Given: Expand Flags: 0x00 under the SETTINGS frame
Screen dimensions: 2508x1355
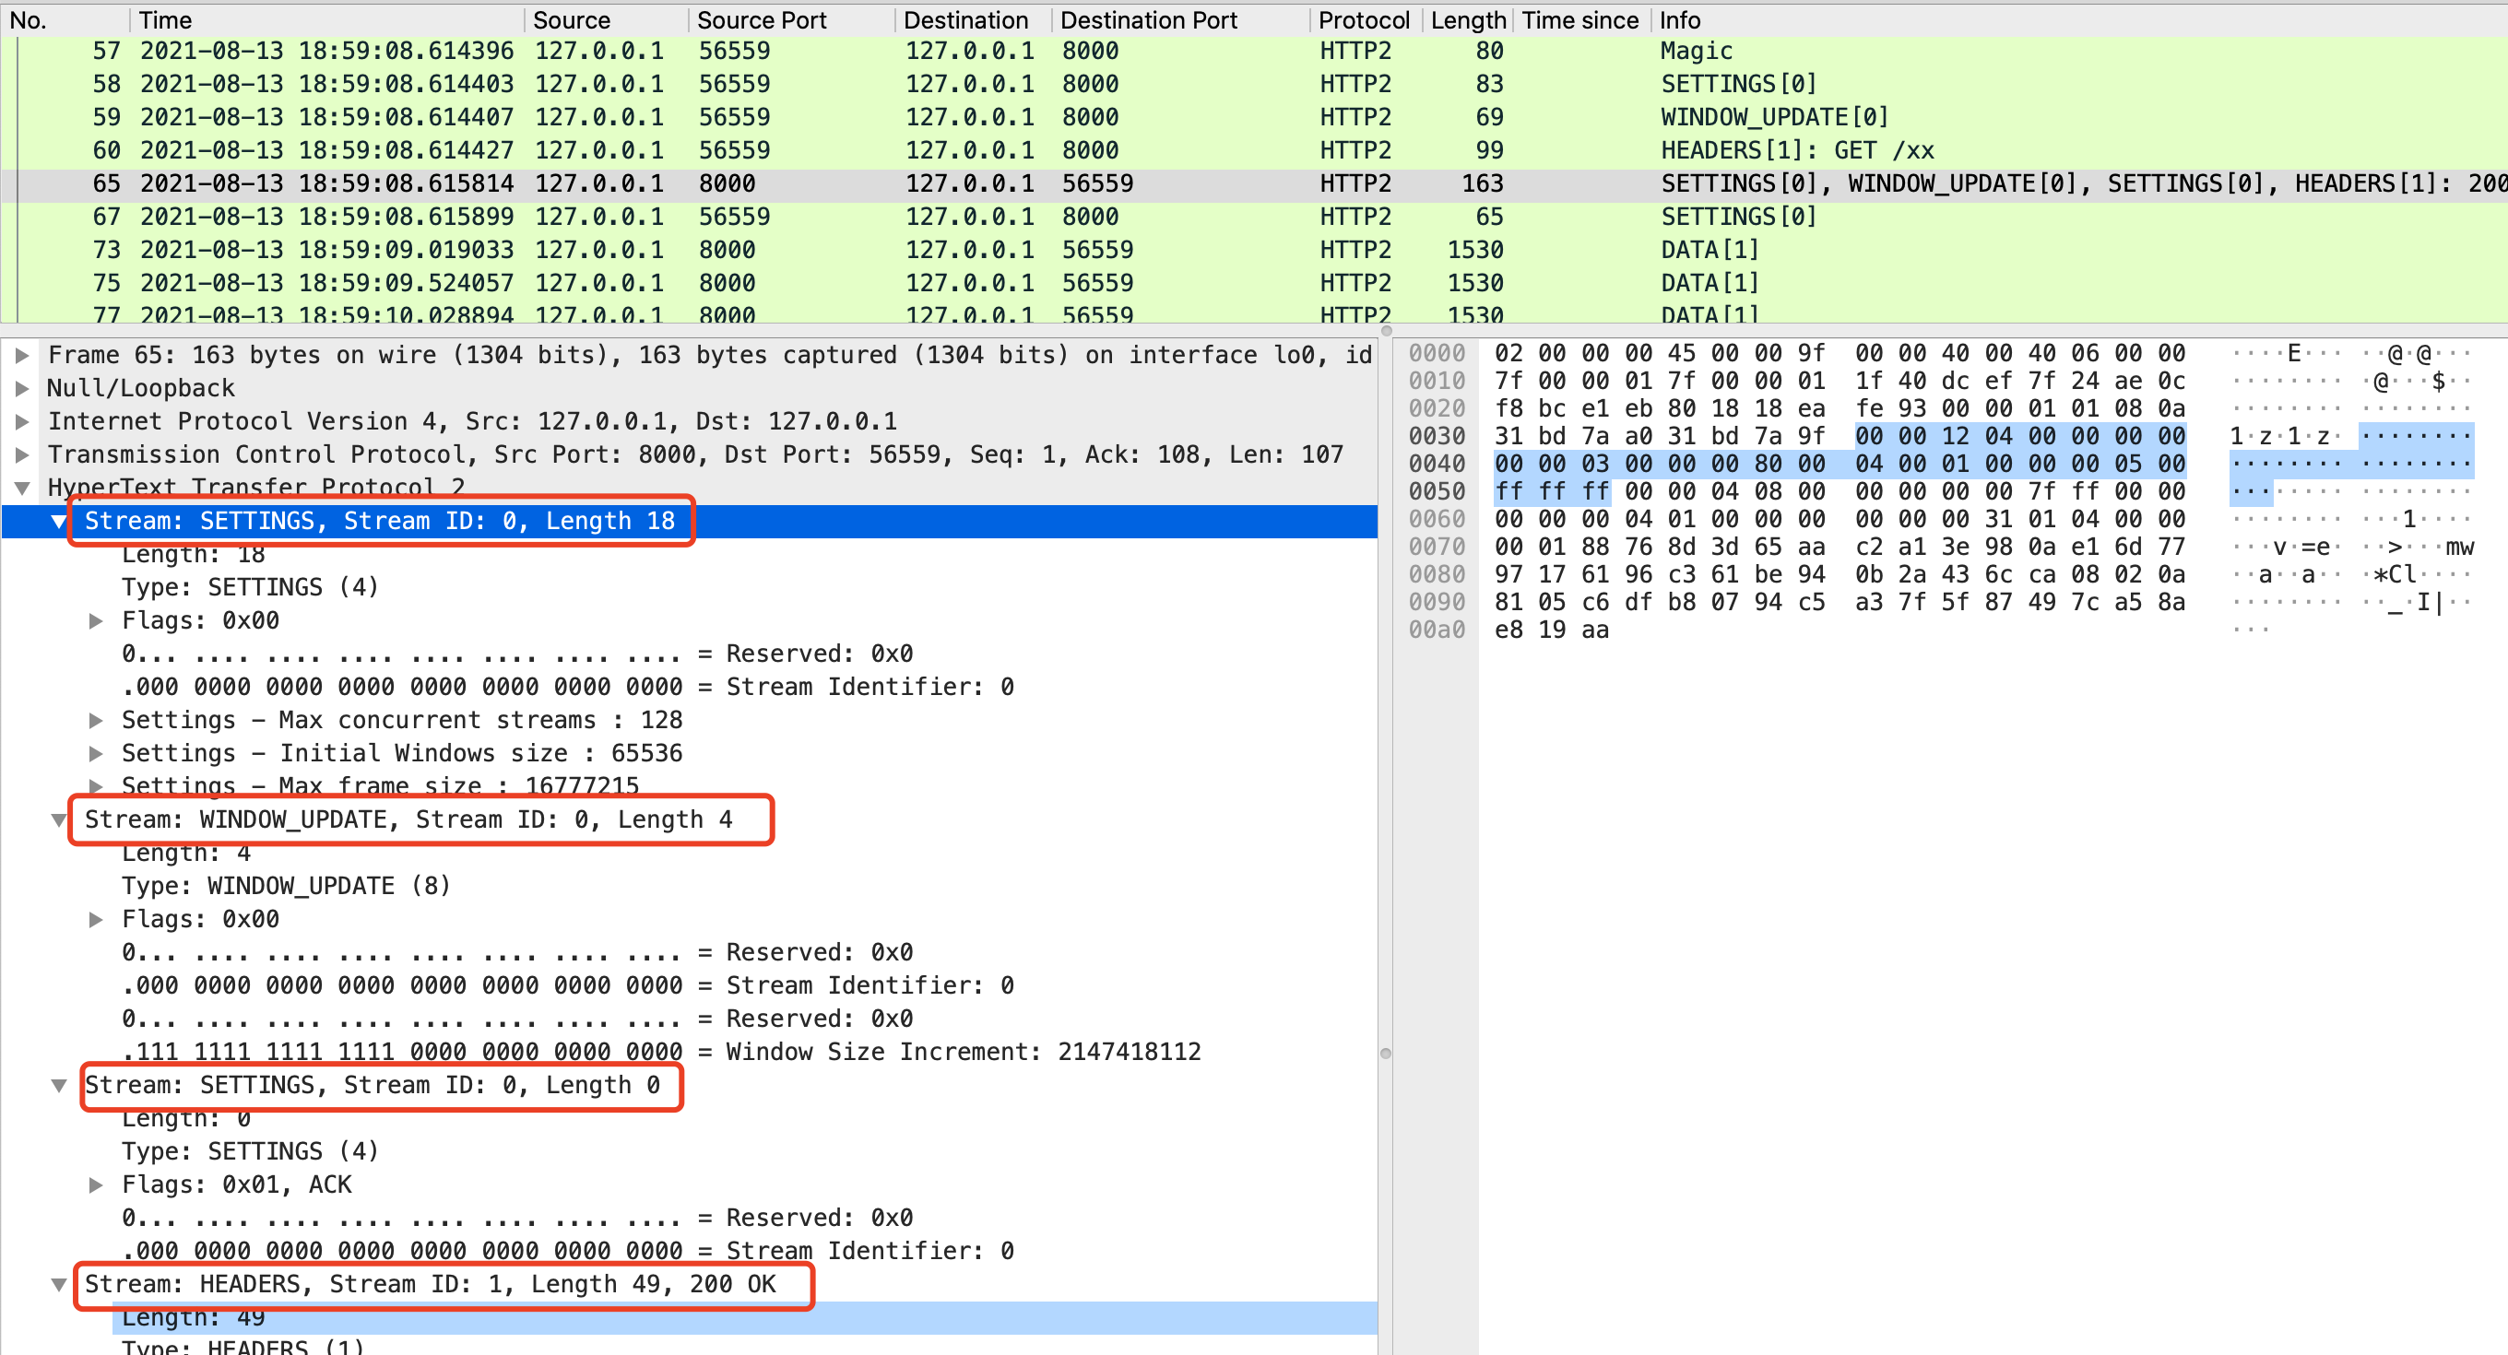Looking at the screenshot, I should click(x=97, y=620).
